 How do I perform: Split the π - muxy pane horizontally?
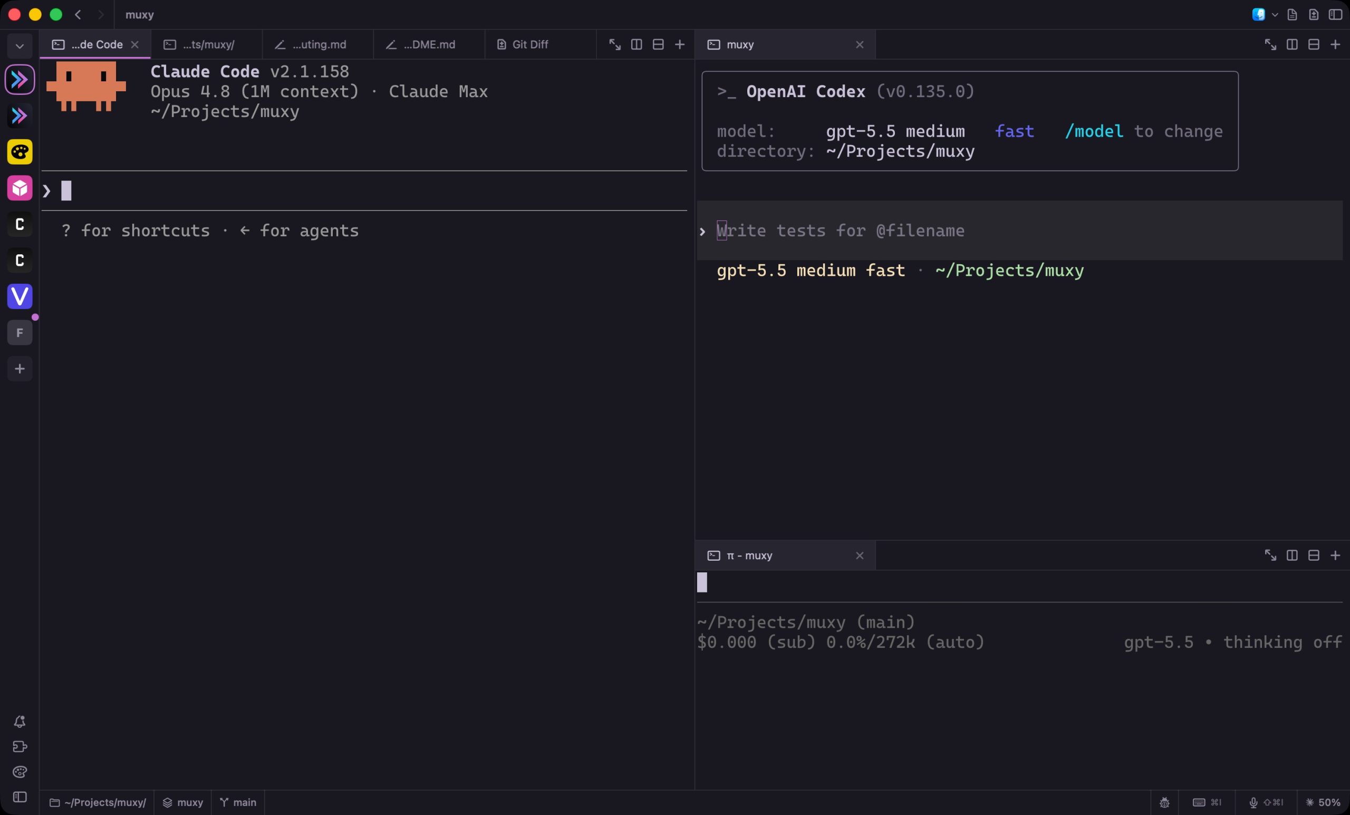pyautogui.click(x=1314, y=555)
